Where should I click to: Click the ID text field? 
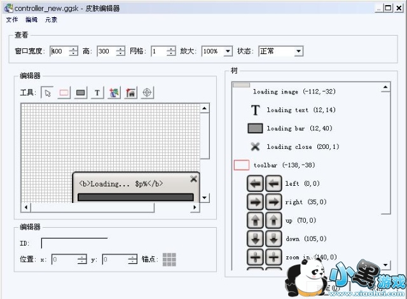pyautogui.click(x=74, y=243)
